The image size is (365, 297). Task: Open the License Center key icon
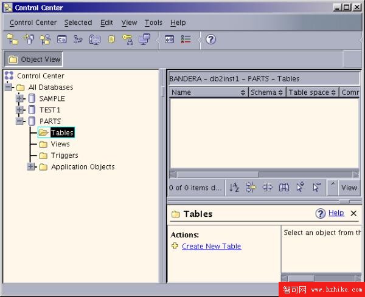(128, 39)
